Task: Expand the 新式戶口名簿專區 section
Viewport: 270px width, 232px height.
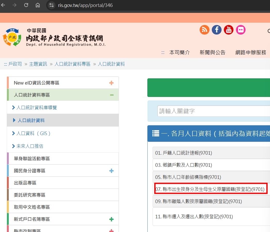Action: [111, 219]
